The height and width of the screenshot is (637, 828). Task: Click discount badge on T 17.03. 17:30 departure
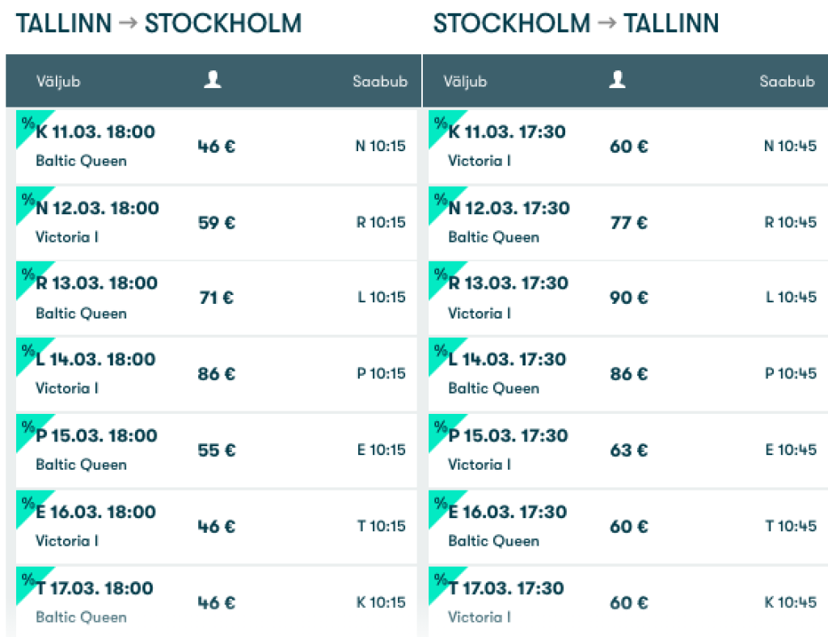(441, 579)
